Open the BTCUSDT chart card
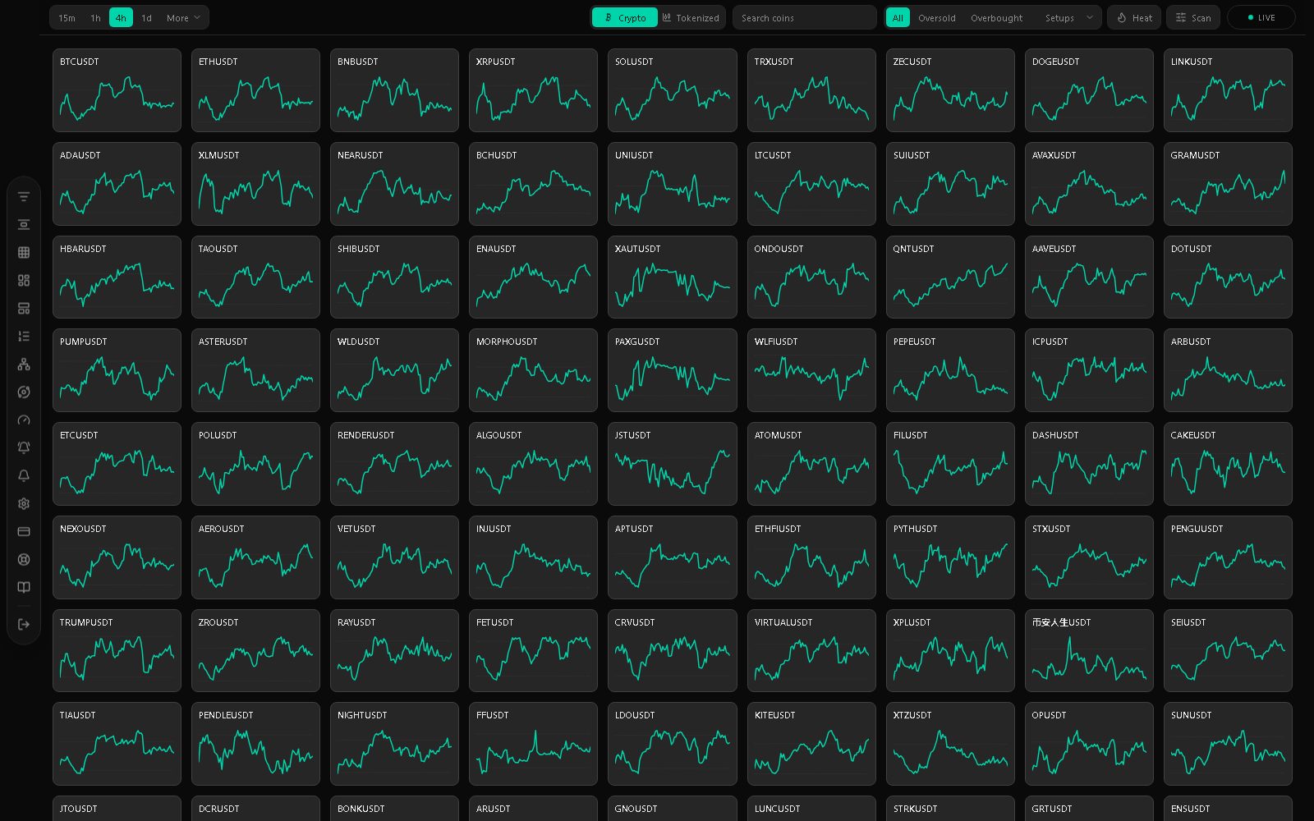This screenshot has height=821, width=1314. pyautogui.click(x=117, y=90)
